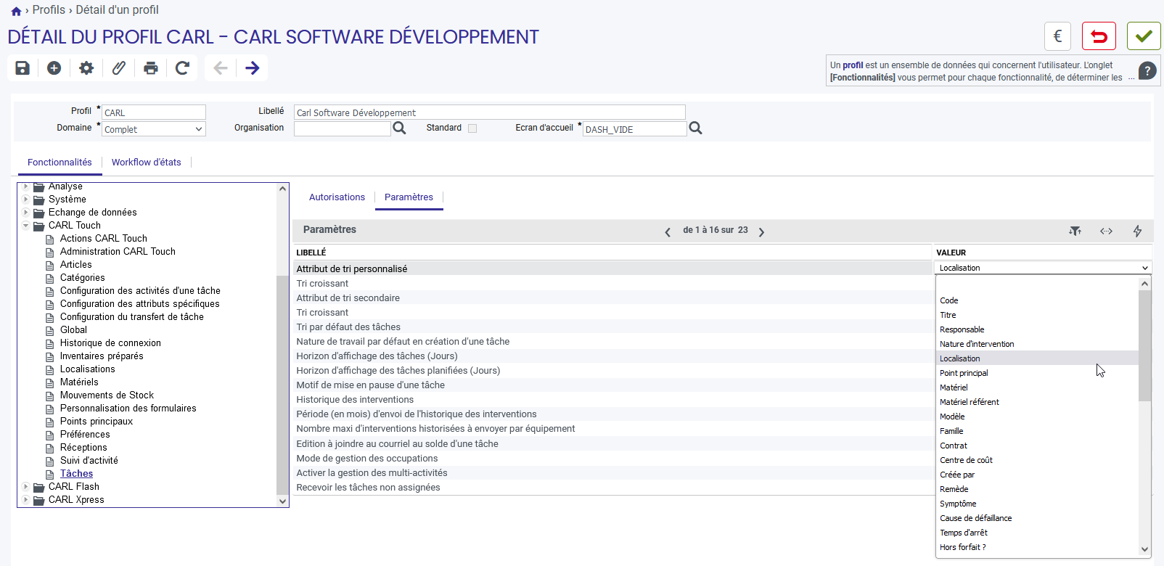The image size is (1164, 566).
Task: Click into the Libellé text field
Action: click(x=490, y=112)
